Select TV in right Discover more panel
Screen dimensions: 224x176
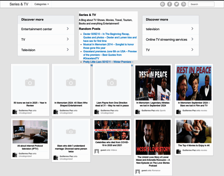click(148, 50)
